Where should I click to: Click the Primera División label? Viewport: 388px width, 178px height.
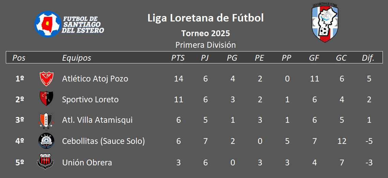click(205, 45)
